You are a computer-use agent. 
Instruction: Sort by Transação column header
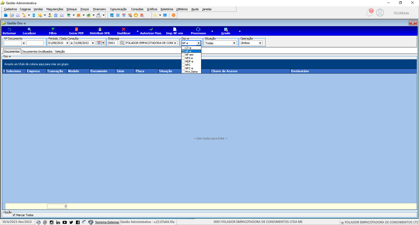[57, 71]
